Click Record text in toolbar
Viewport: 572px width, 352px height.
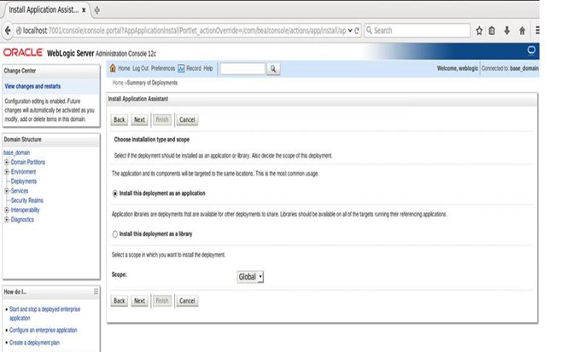(194, 68)
